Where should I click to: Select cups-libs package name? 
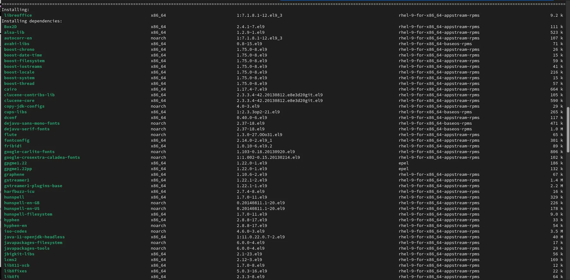(15, 112)
